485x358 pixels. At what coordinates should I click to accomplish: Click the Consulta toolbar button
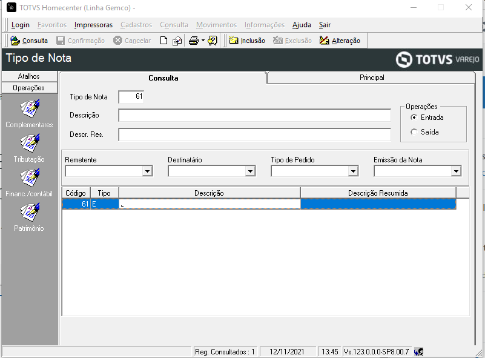tap(29, 41)
